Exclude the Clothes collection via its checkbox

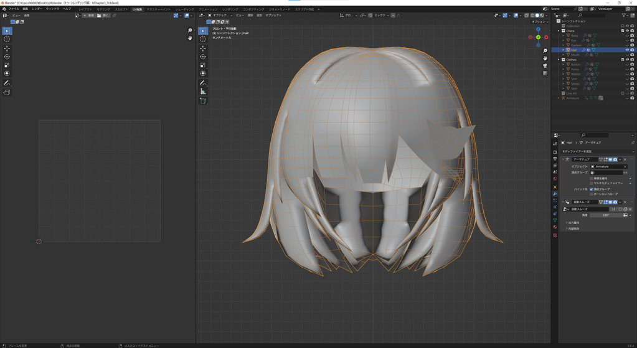(x=622, y=60)
